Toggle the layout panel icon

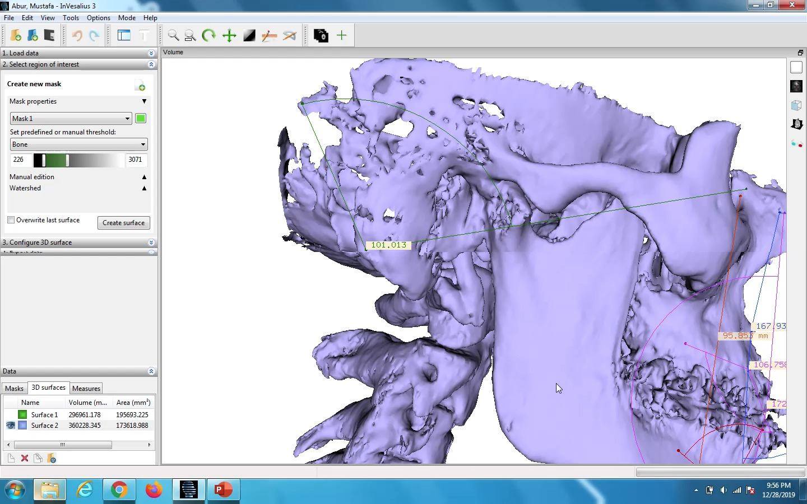pyautogui.click(x=124, y=36)
